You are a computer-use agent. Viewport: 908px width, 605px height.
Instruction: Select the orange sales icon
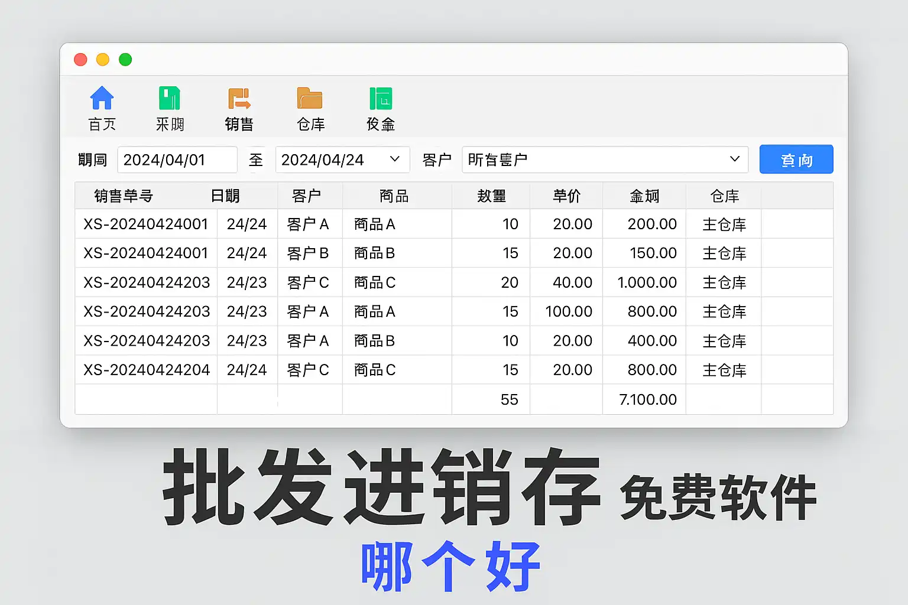pyautogui.click(x=239, y=98)
